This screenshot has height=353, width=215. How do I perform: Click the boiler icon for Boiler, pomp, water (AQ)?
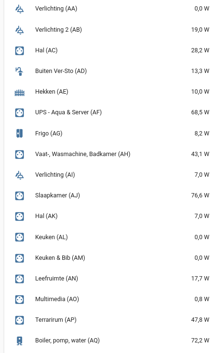(20, 341)
